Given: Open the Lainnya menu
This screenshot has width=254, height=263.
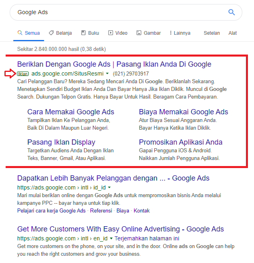Looking at the screenshot, I should coord(180,33).
